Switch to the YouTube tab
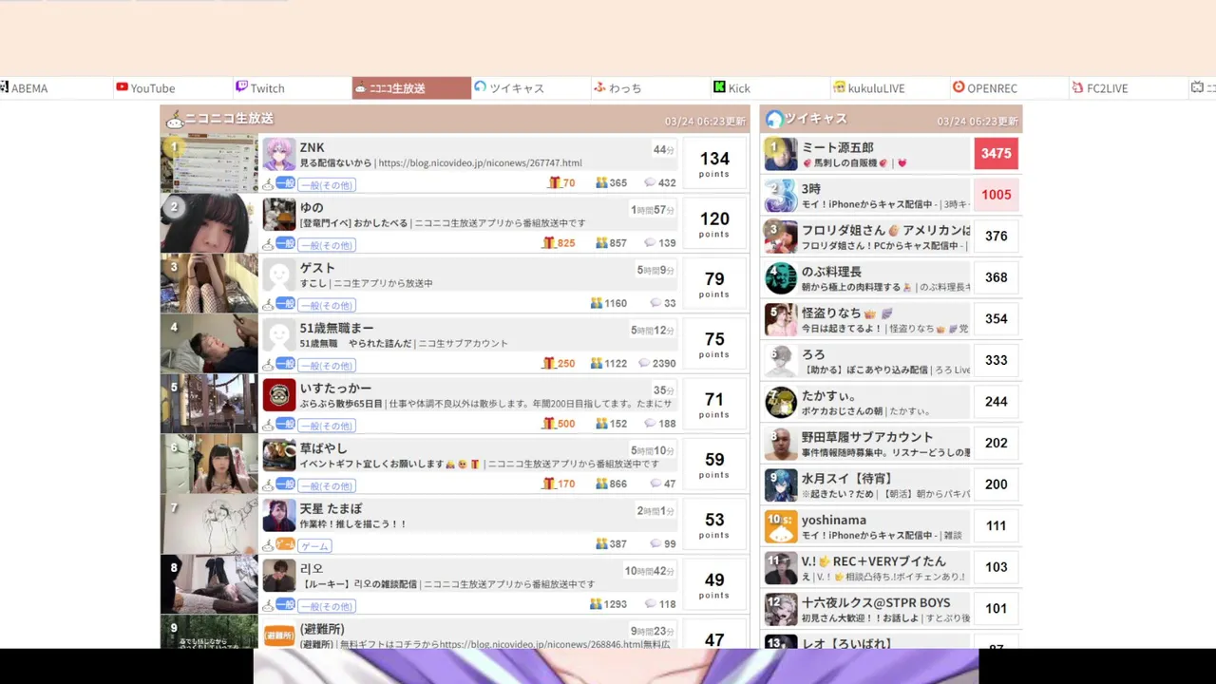This screenshot has width=1216, height=684. pyautogui.click(x=172, y=88)
